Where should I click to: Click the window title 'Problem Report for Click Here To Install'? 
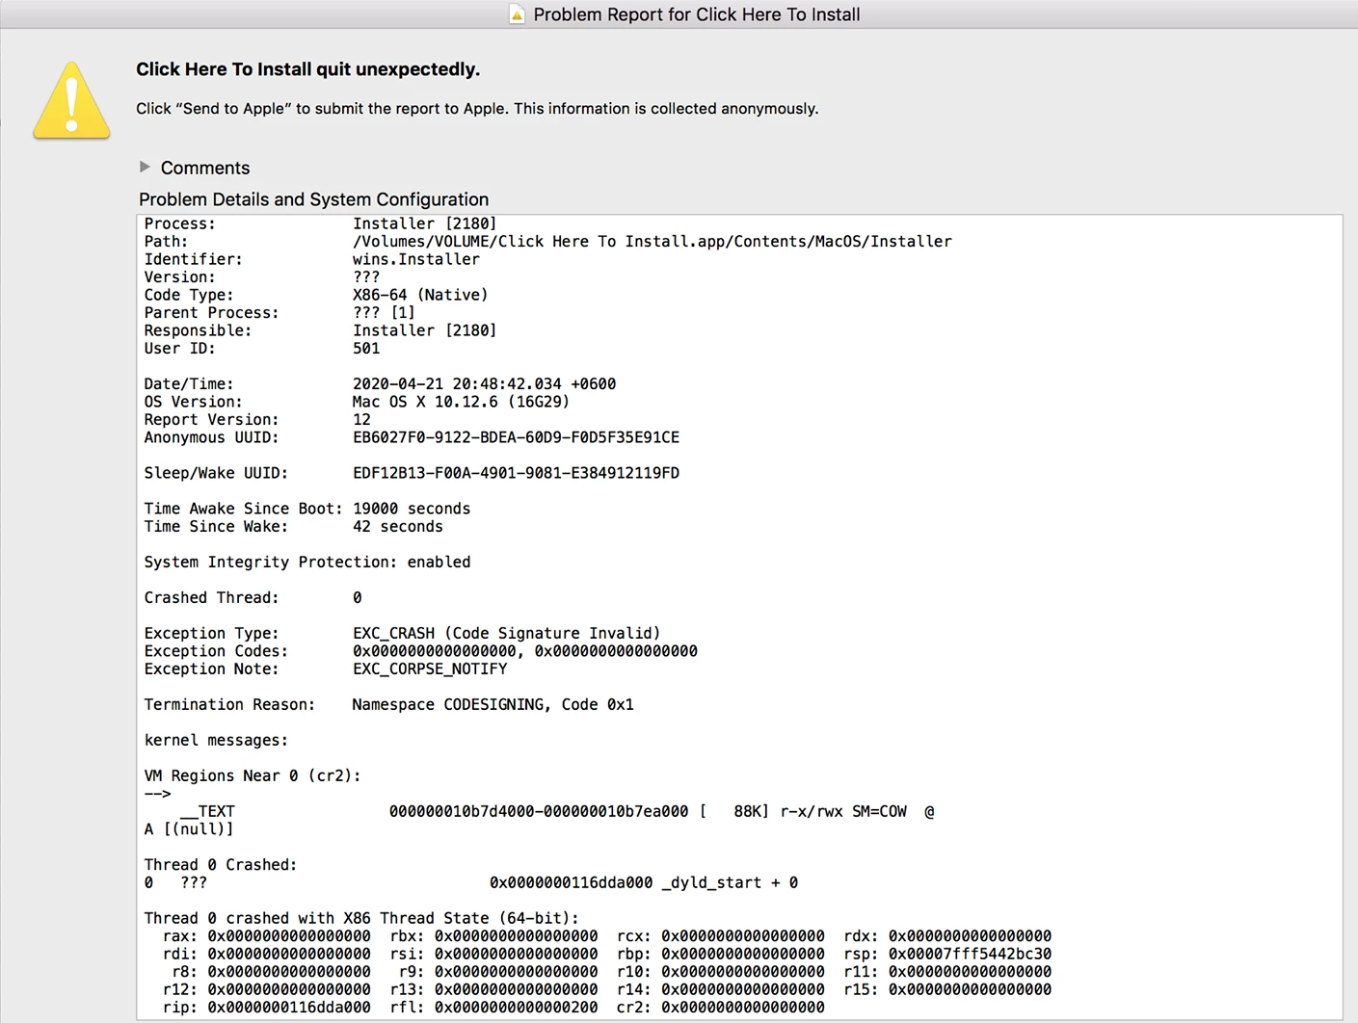(697, 14)
